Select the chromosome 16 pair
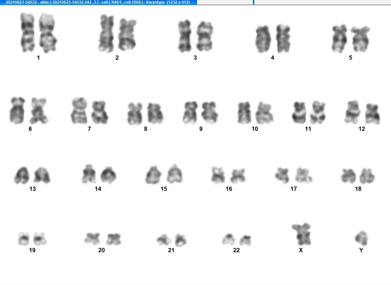Screen dimensions: 391x285 [x=229, y=175]
